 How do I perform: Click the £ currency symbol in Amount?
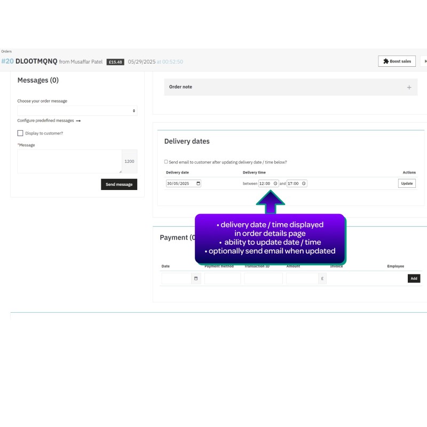pos(322,278)
